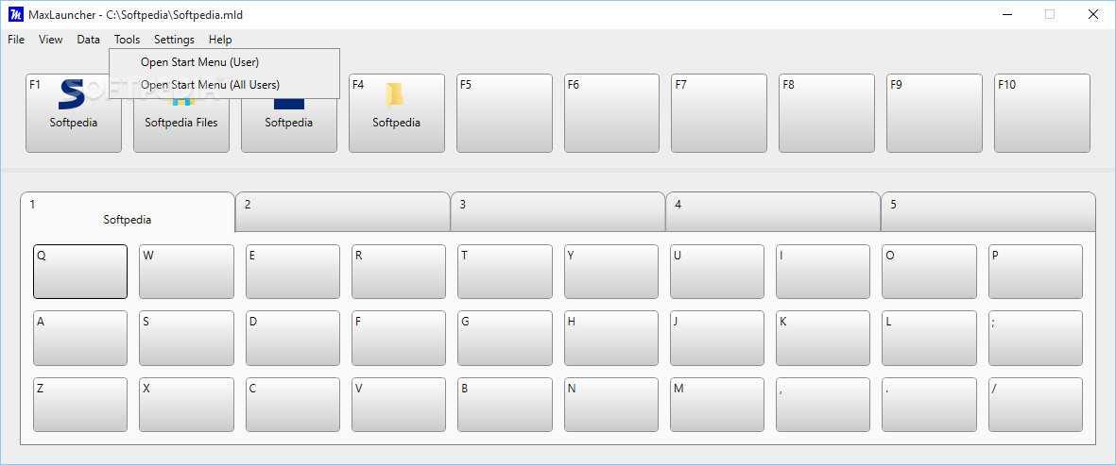Open the View menu
This screenshot has width=1116, height=465.
pos(50,40)
